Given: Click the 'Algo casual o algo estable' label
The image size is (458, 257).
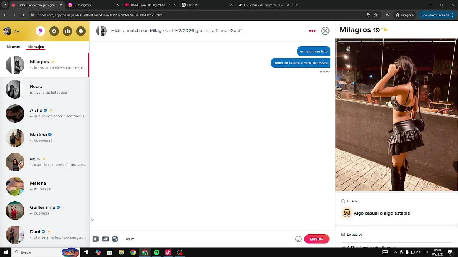Looking at the screenshot, I should (x=382, y=213).
